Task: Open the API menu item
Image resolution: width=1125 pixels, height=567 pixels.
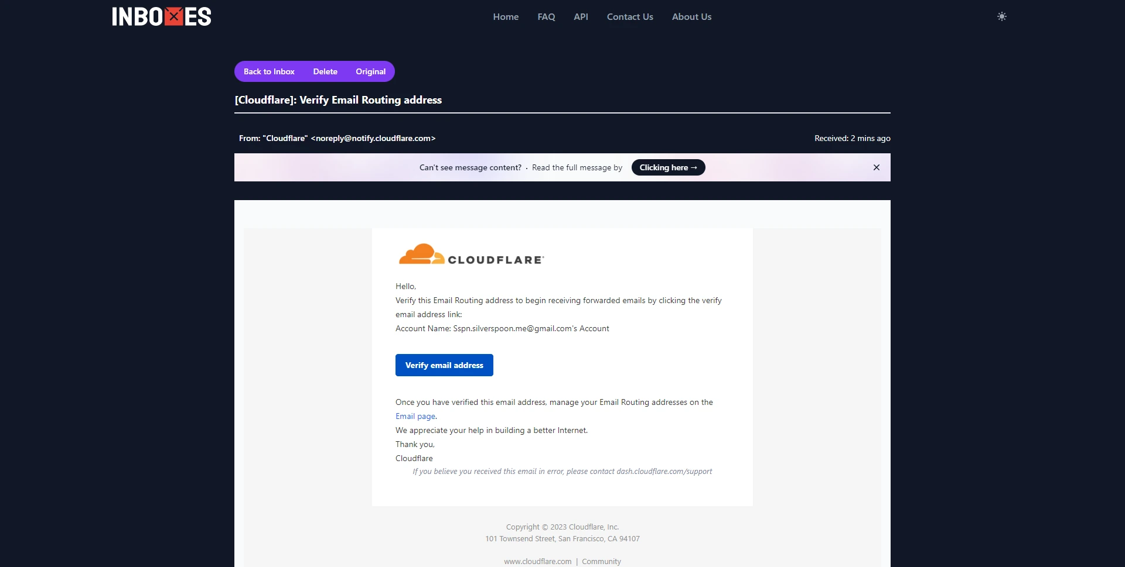Action: (580, 17)
